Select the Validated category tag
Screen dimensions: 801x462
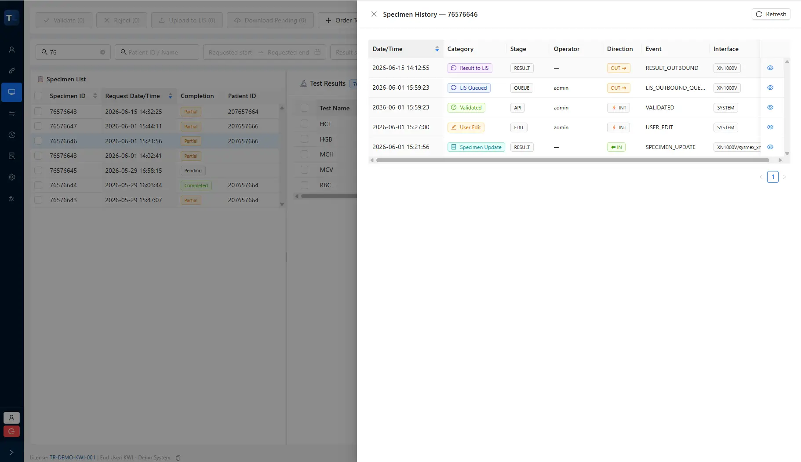466,108
